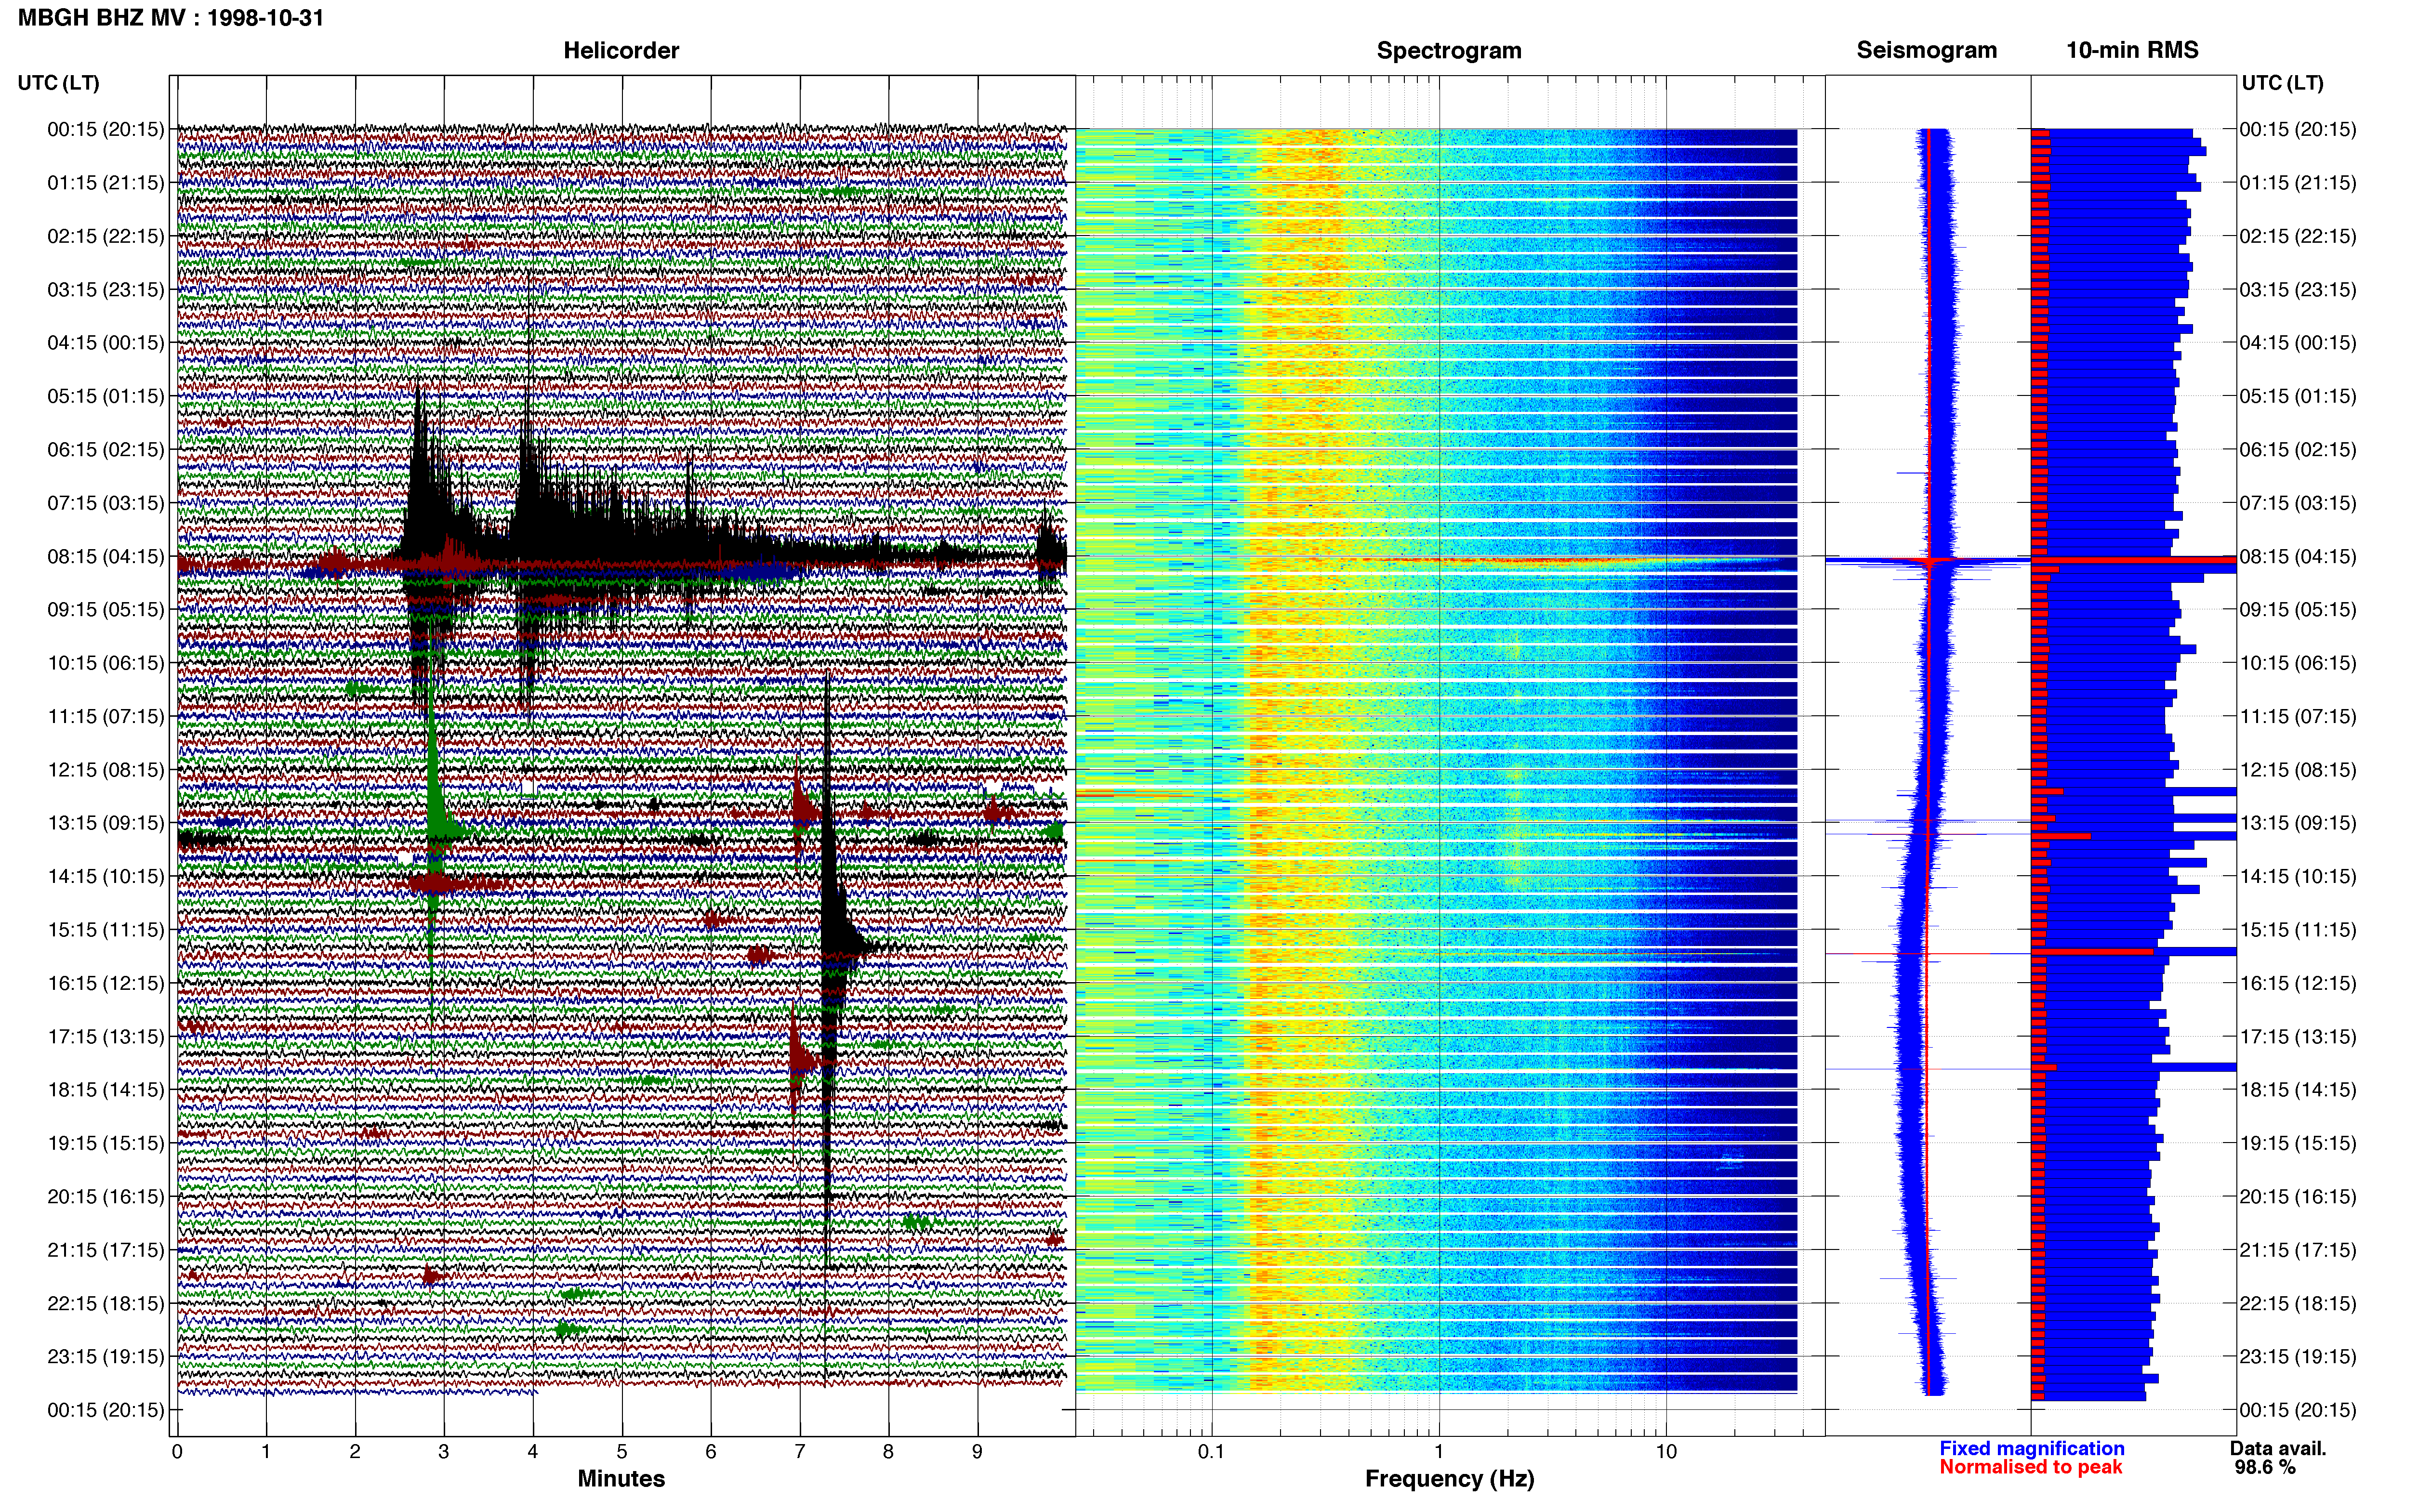The width and height of the screenshot is (2418, 1512).
Task: Click the 'Minutes' axis title
Action: (x=621, y=1479)
